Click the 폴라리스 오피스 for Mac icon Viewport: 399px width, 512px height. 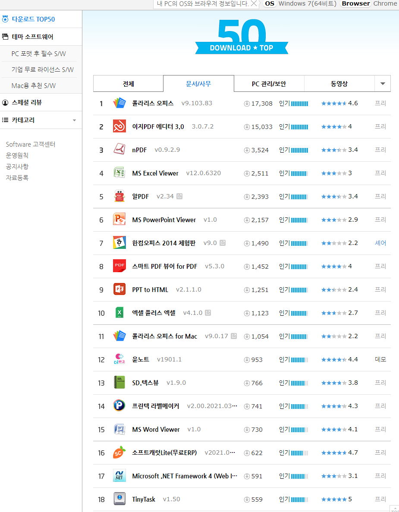tap(119, 336)
